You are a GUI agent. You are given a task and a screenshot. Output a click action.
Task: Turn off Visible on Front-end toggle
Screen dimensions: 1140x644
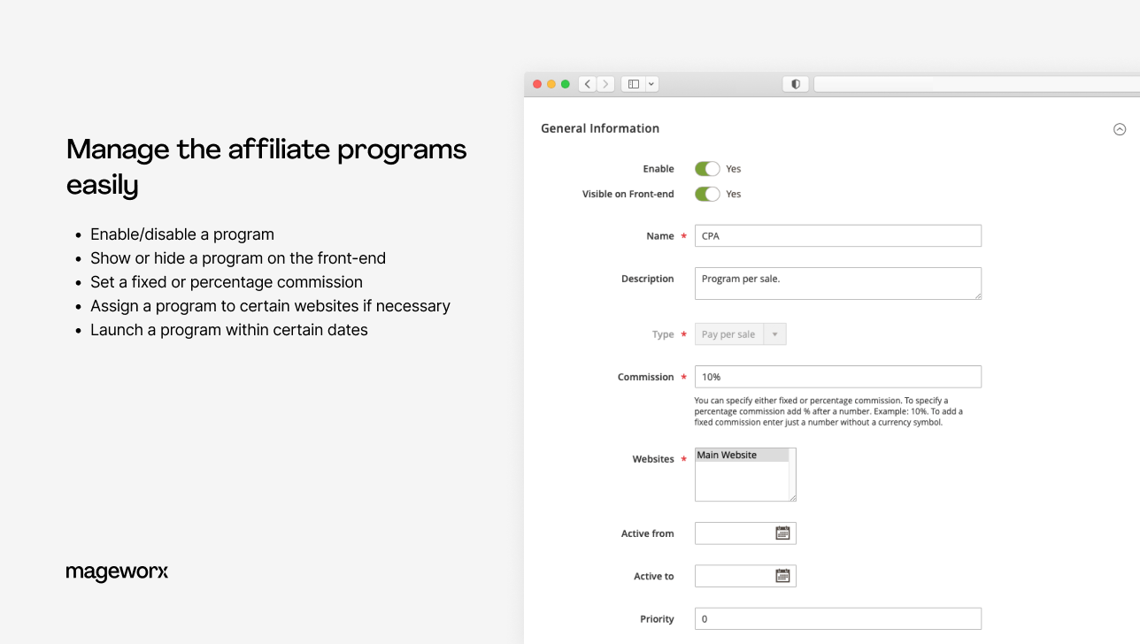(706, 194)
